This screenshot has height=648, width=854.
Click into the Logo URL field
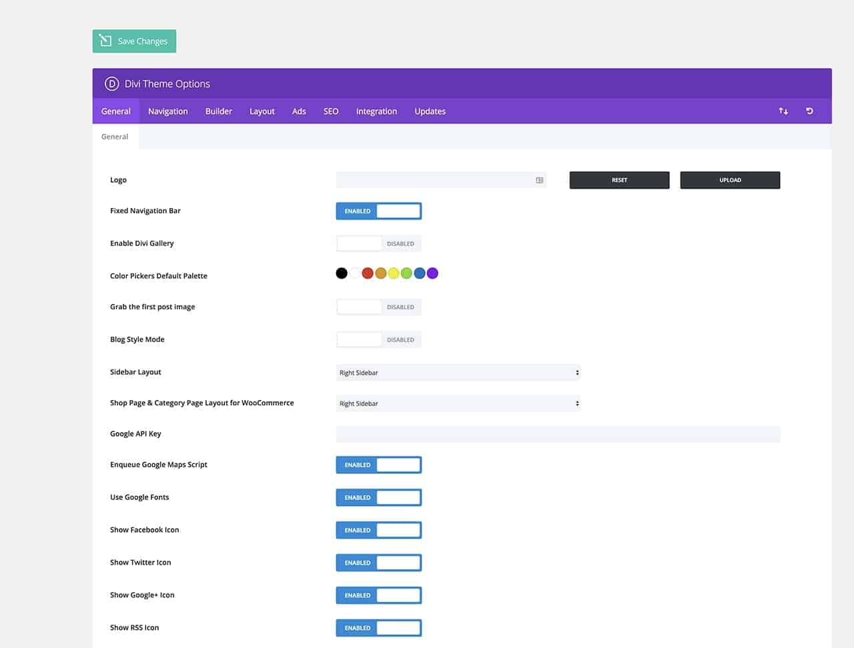click(441, 180)
